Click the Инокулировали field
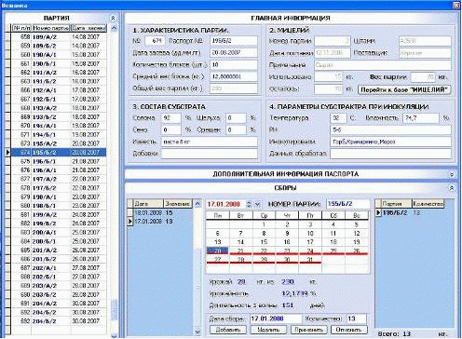 click(390, 142)
